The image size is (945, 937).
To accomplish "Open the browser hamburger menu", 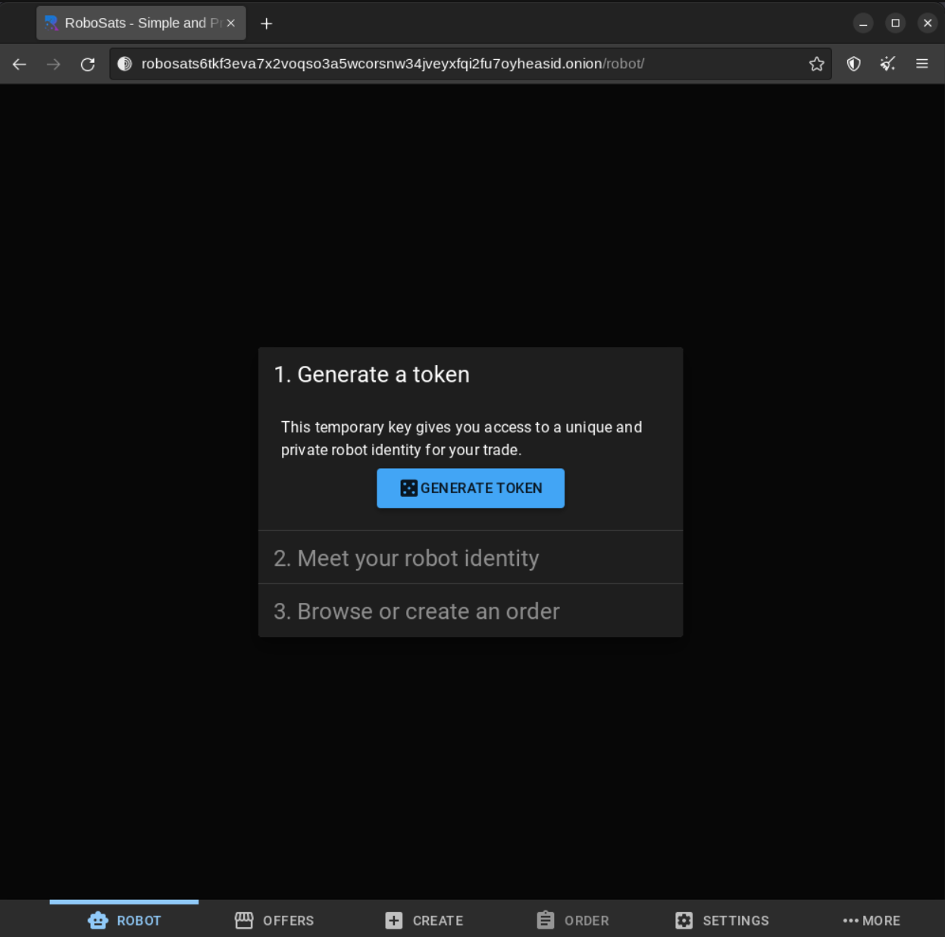I will click(922, 64).
